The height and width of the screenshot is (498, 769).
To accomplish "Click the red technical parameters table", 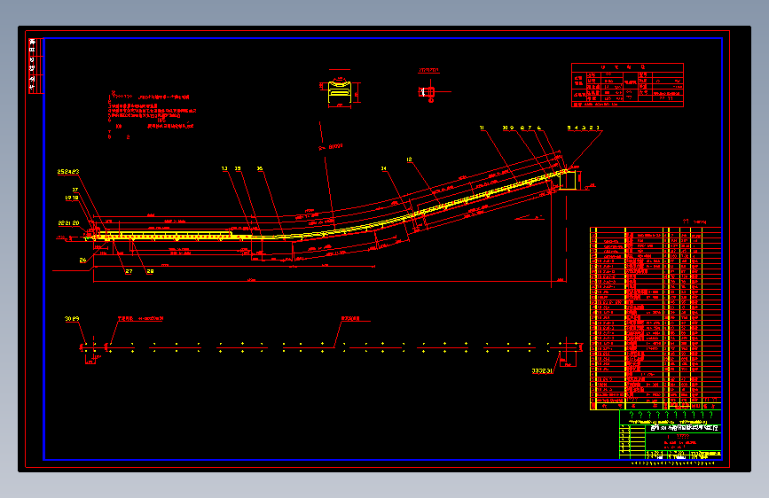I will pyautogui.click(x=627, y=85).
